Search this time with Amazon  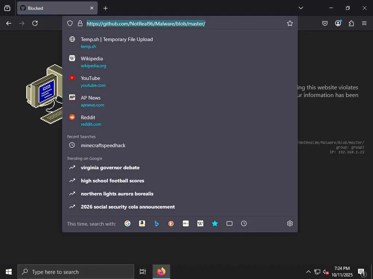[x=142, y=223]
